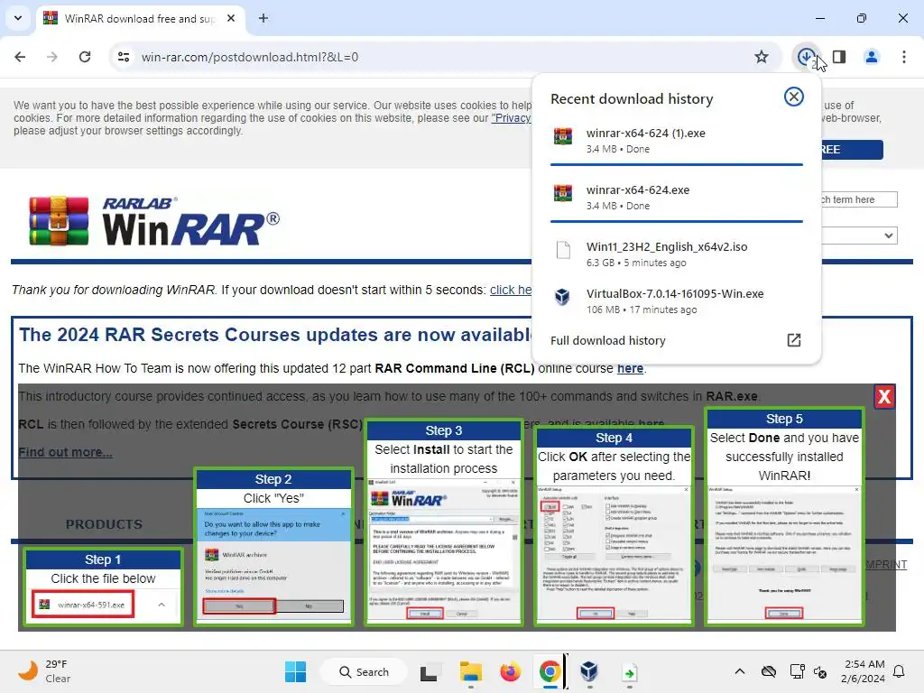The width and height of the screenshot is (924, 693).
Task: Open File Explorer from the taskbar
Action: [471, 671]
